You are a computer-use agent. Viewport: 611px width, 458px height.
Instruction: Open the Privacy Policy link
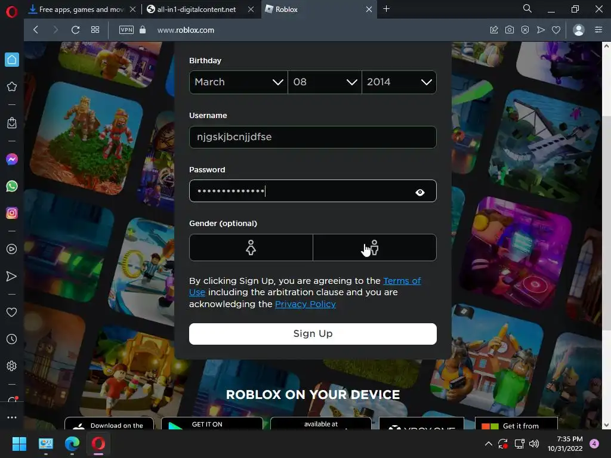pos(305,304)
